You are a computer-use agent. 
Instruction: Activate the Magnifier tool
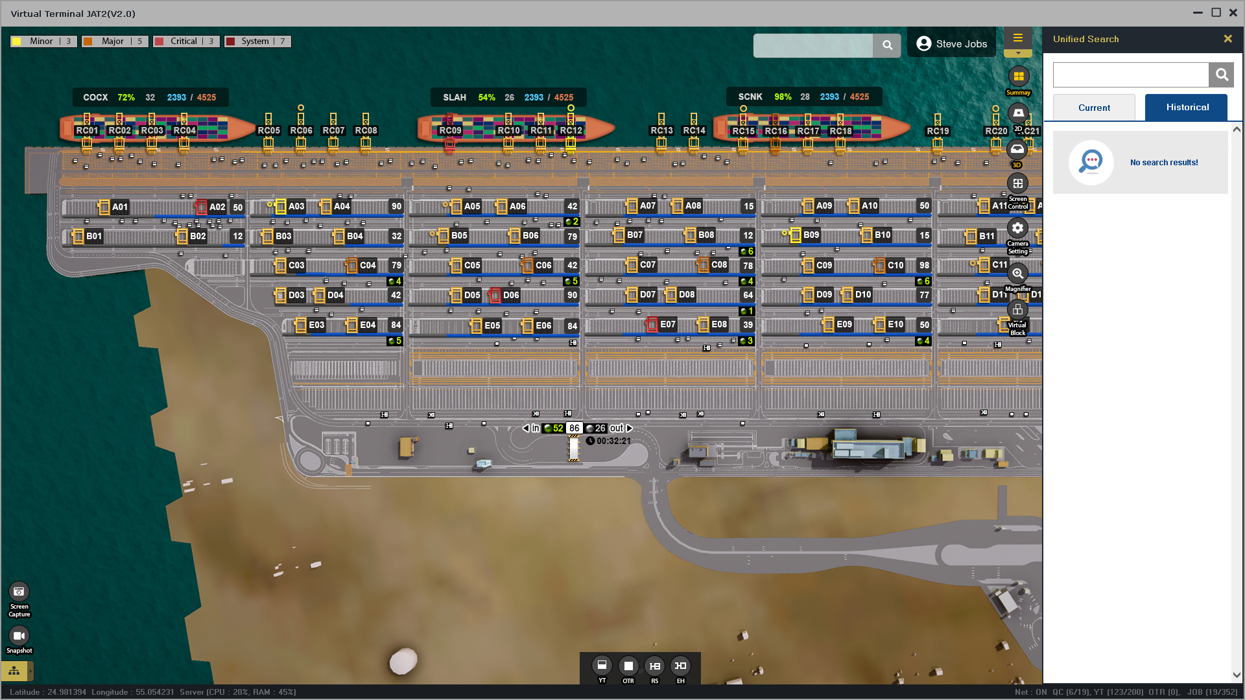1017,274
